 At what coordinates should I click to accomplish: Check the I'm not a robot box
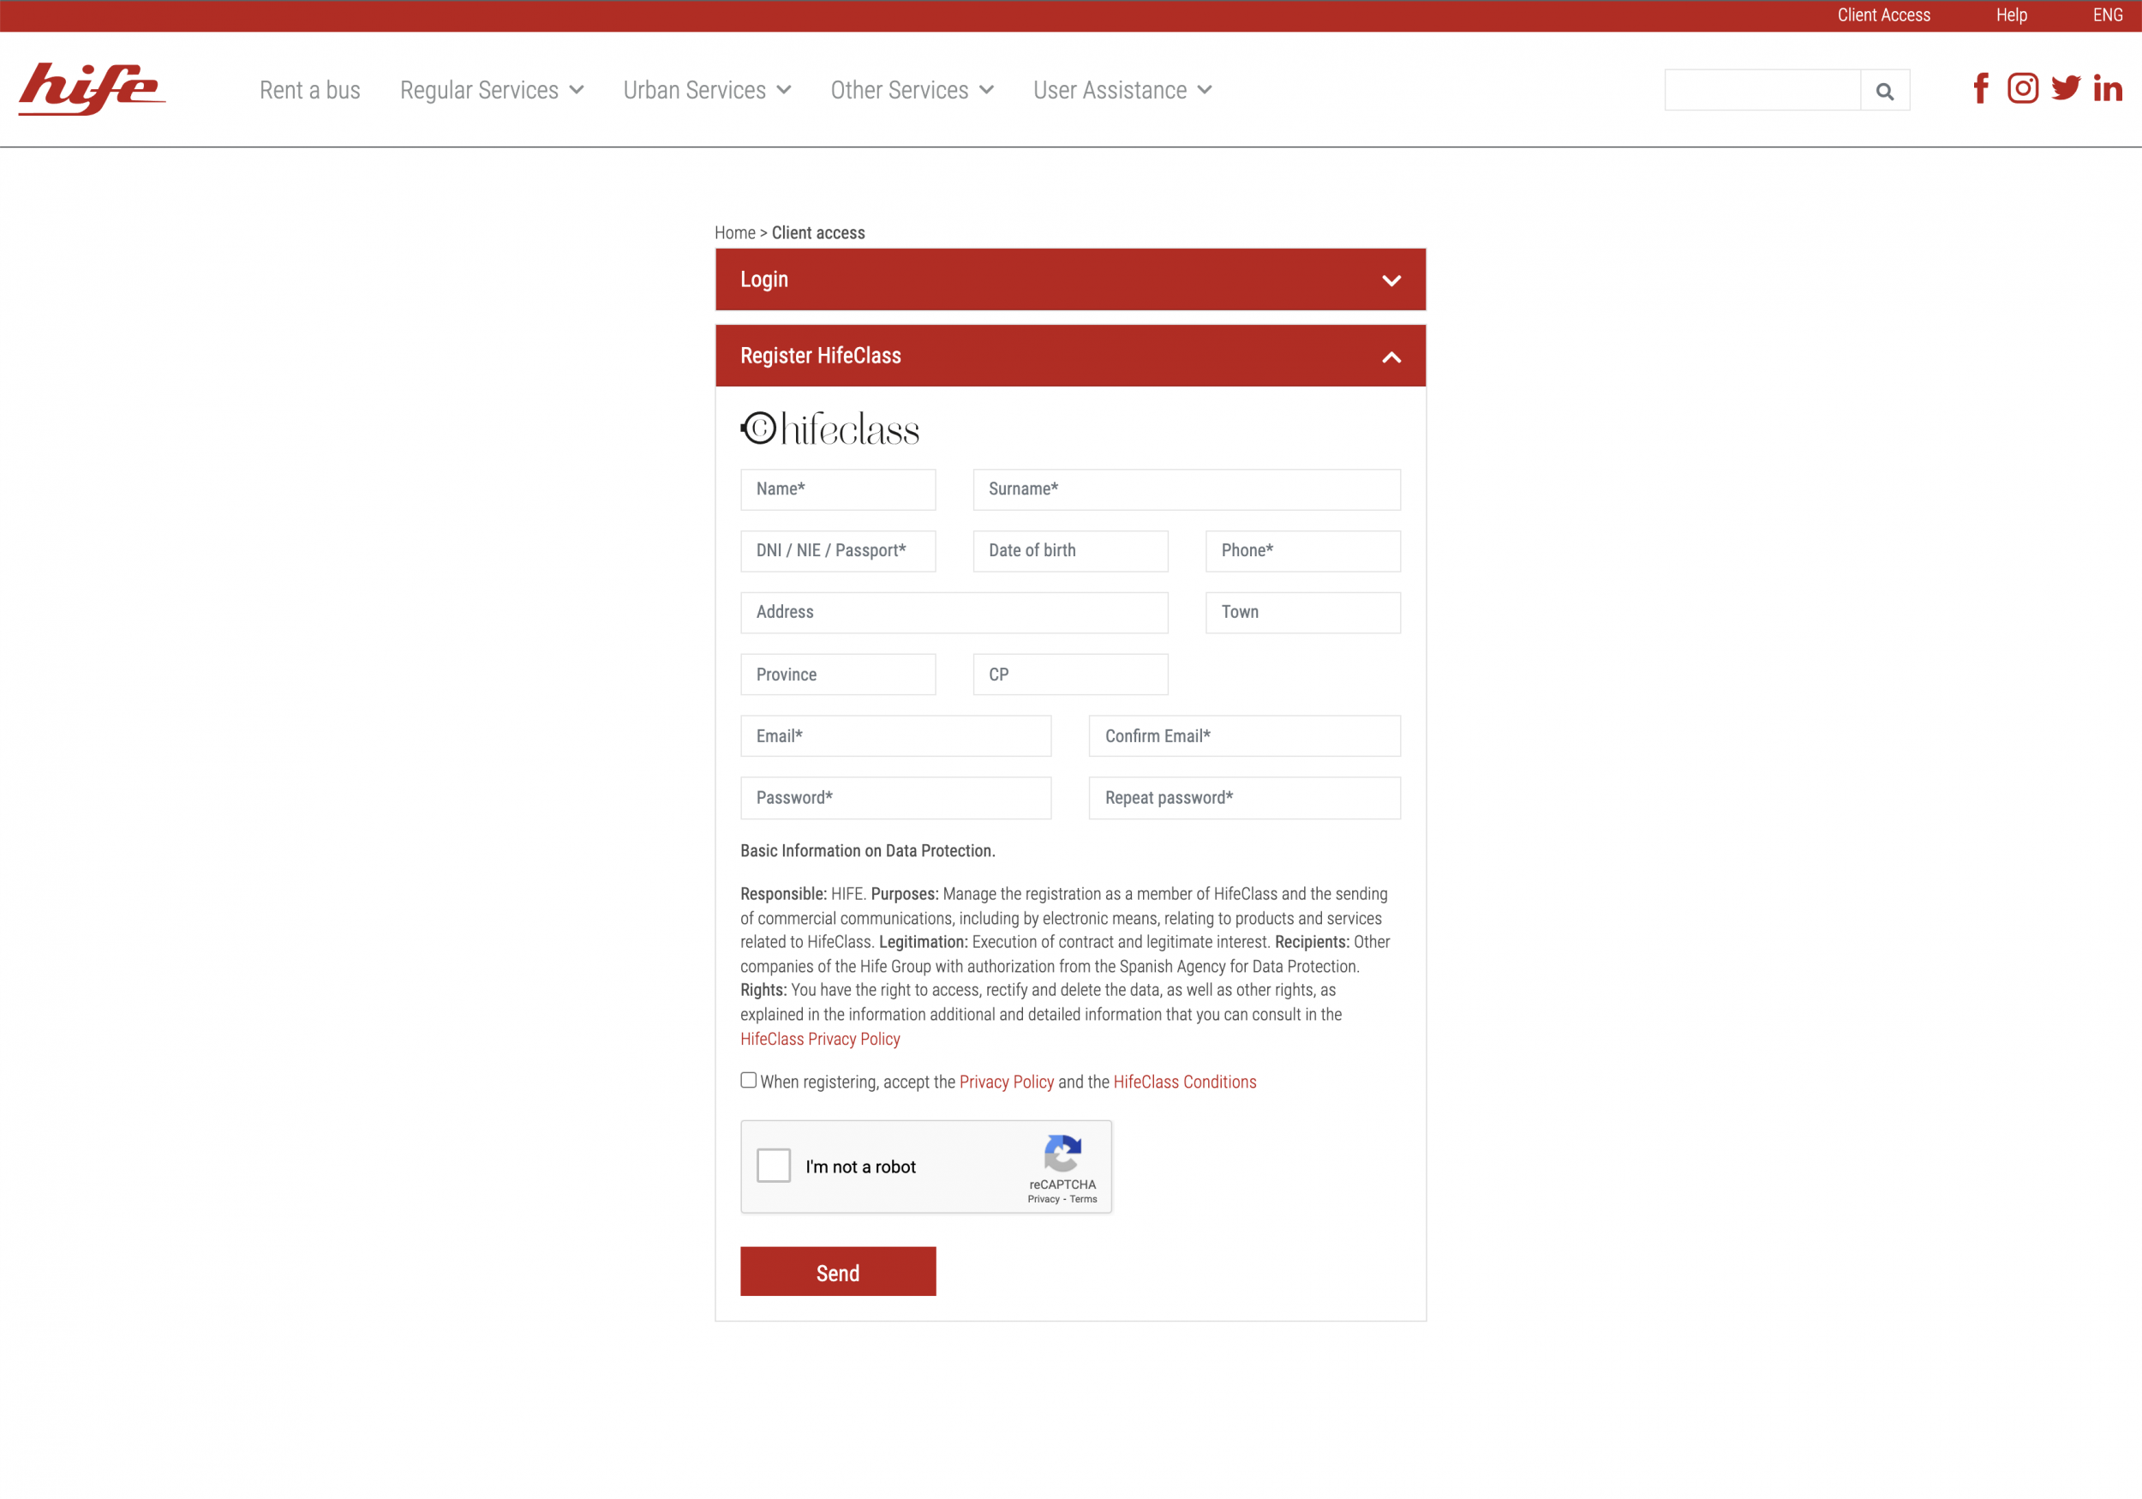[774, 1166]
